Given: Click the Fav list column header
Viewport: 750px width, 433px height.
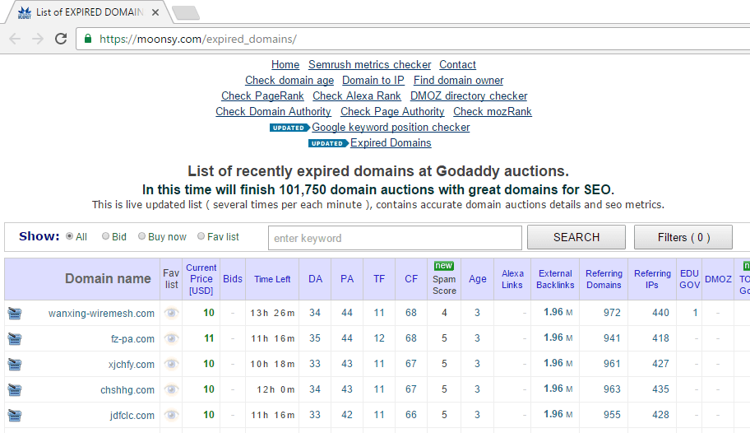Looking at the screenshot, I should (171, 279).
